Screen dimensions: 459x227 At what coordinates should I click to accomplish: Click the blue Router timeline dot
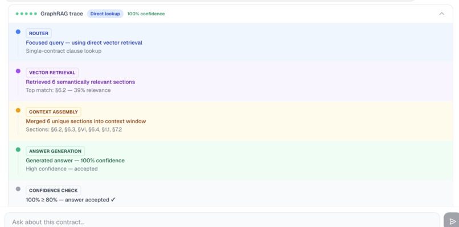[x=18, y=32]
